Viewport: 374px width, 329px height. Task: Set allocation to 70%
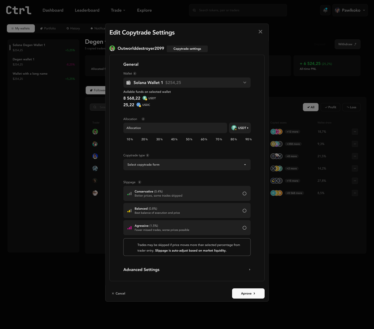219,139
